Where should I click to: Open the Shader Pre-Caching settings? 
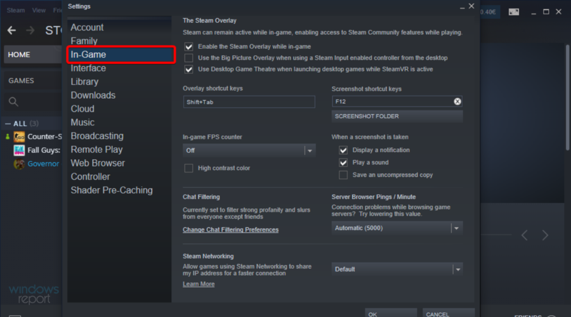click(112, 190)
